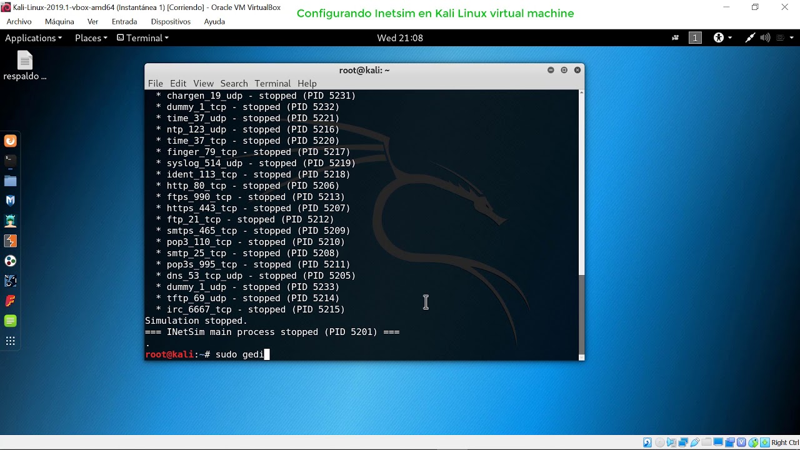Open the Terminal icon in the dock
Viewport: 800px width, 450px height.
[10, 161]
